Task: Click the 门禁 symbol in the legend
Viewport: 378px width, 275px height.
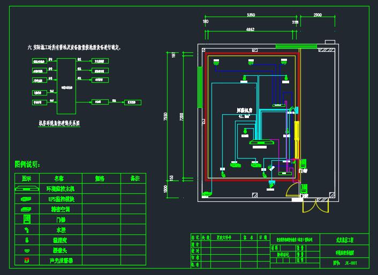Action: coord(27,219)
